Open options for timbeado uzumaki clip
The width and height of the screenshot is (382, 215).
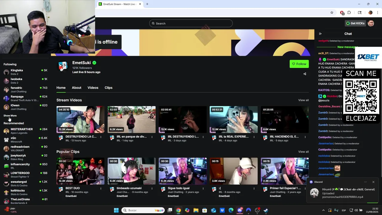coord(152,188)
